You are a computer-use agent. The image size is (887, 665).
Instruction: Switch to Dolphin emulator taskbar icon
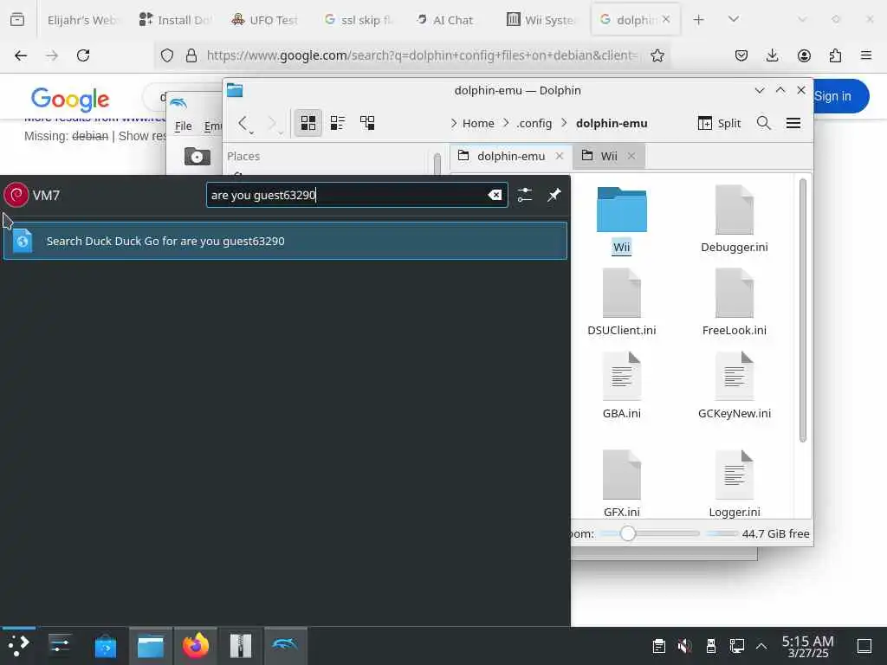pos(285,645)
